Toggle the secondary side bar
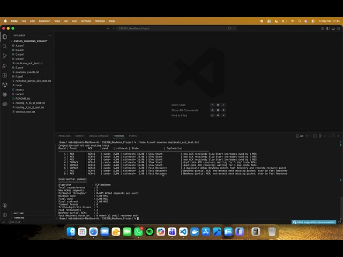Screen dimensions: 343x257 click(338, 28)
